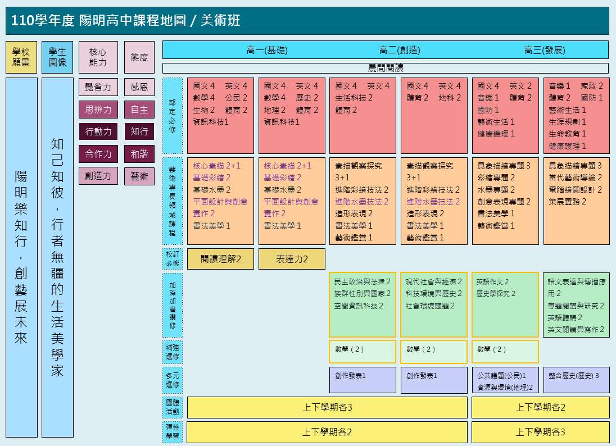Click the 合作力 box
Screen dimensions: 616x446
[x=98, y=154]
